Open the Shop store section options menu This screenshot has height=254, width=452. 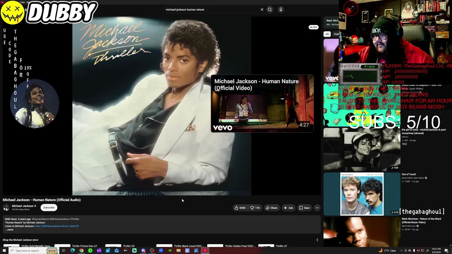point(317,240)
